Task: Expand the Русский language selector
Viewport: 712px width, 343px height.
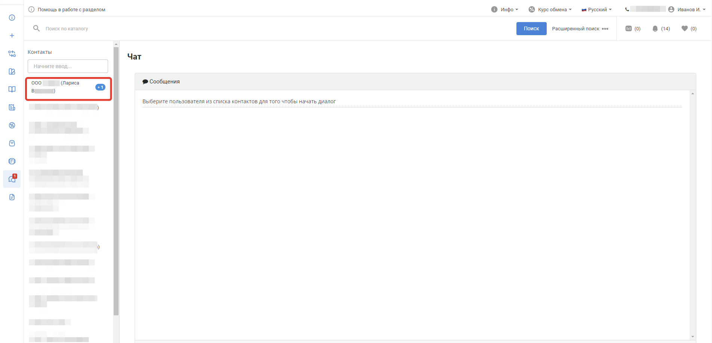Action: point(596,9)
